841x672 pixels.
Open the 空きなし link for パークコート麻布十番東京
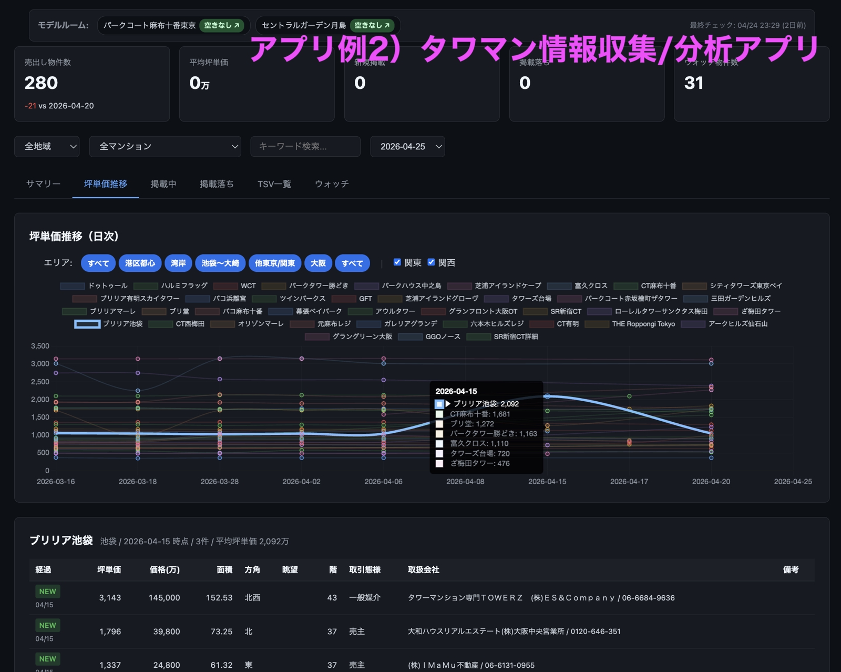[223, 25]
